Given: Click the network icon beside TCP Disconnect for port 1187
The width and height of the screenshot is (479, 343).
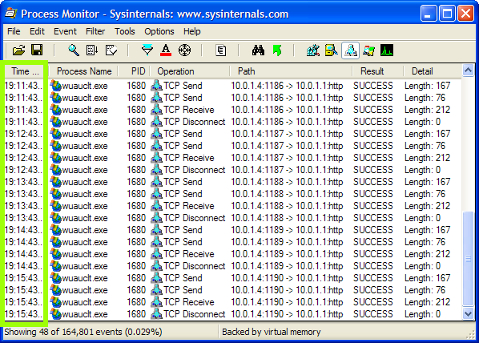Looking at the screenshot, I should tap(156, 170).
